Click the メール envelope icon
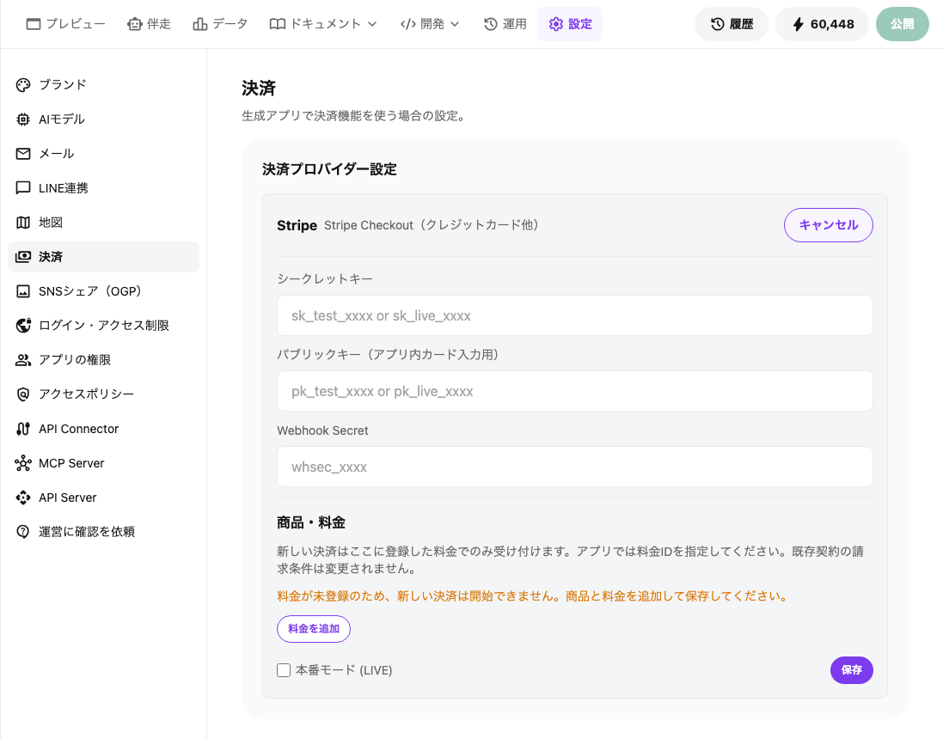 [23, 154]
